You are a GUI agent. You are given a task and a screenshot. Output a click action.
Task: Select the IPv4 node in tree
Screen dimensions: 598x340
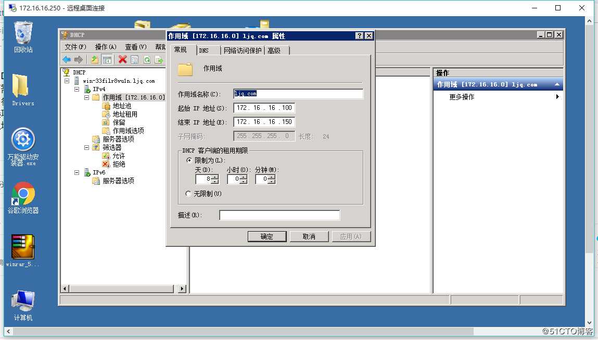click(99, 89)
